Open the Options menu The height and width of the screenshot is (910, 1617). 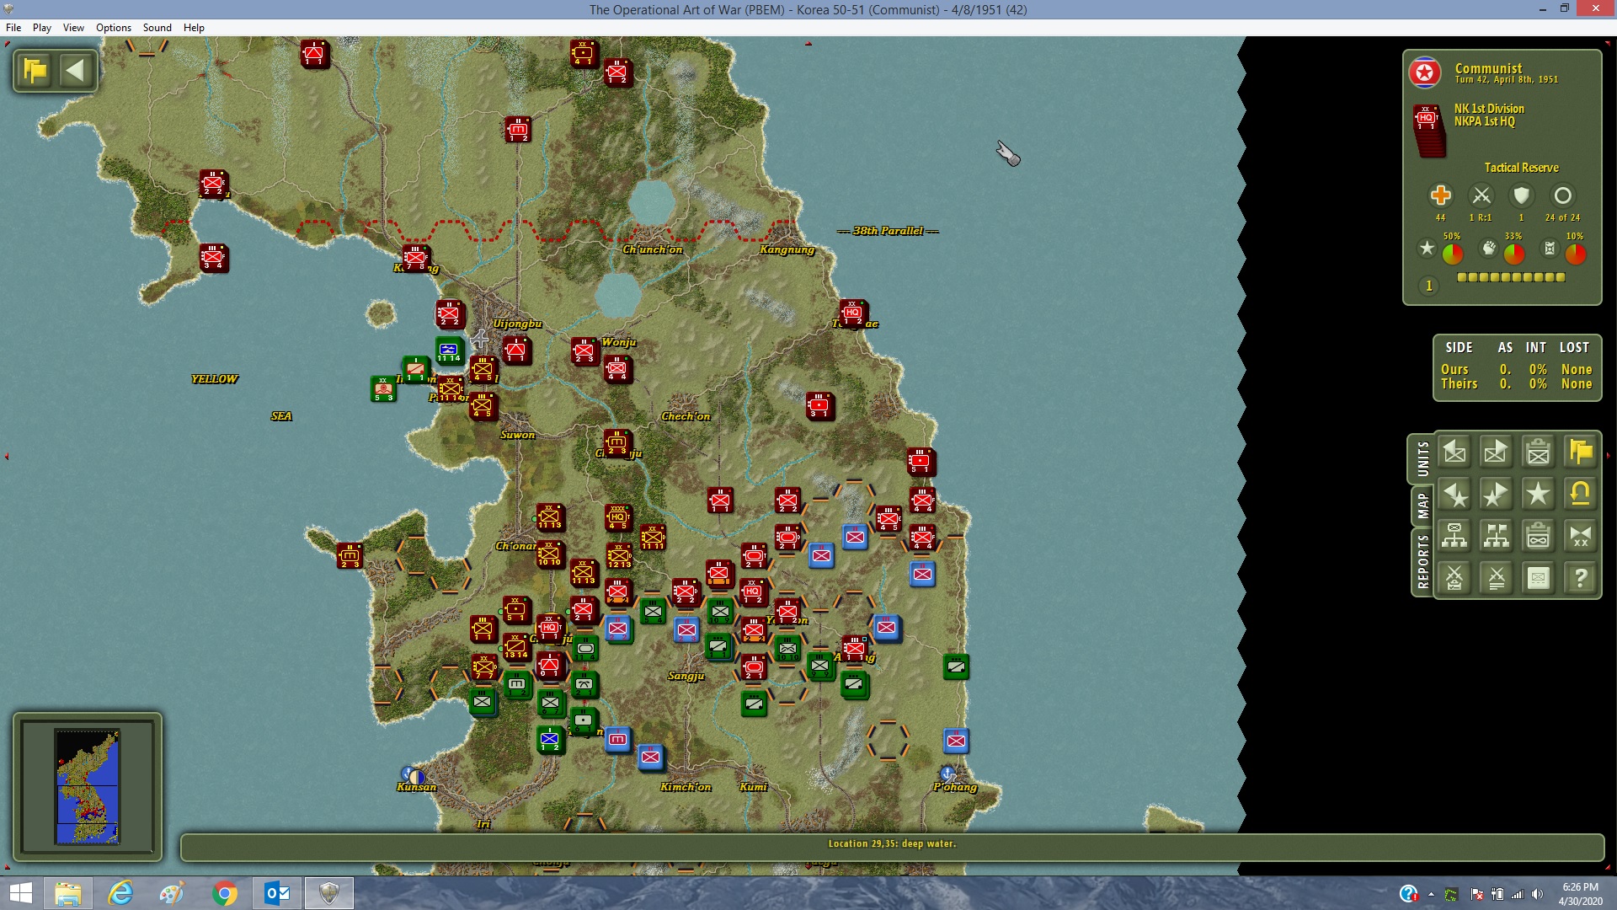point(114,28)
